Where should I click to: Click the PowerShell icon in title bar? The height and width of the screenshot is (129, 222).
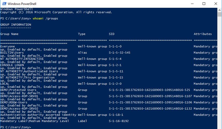click(x=4, y=4)
